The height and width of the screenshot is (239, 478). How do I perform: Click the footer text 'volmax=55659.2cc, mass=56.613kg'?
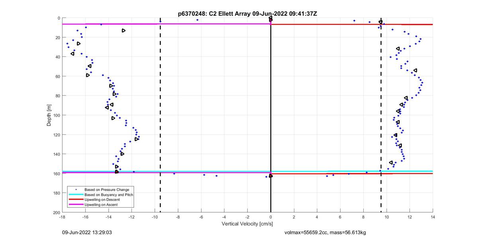(325, 232)
